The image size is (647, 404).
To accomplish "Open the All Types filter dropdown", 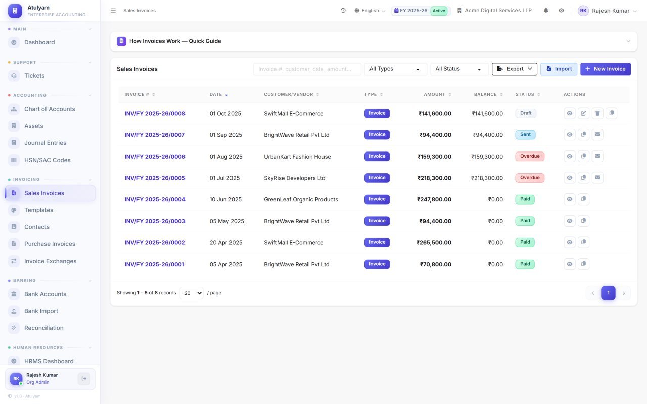I will click(x=396, y=69).
